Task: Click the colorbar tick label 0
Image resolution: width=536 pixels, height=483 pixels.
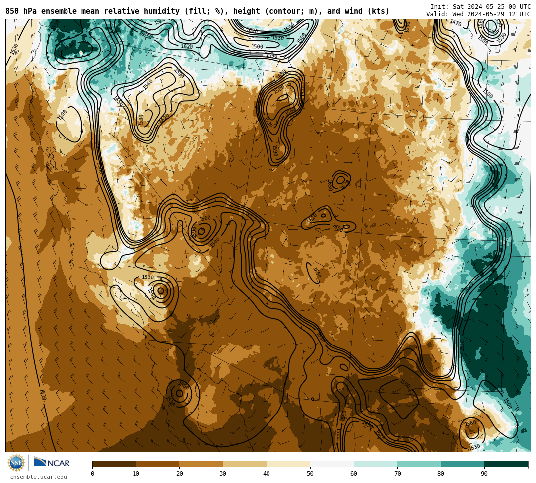Action: tap(93, 474)
